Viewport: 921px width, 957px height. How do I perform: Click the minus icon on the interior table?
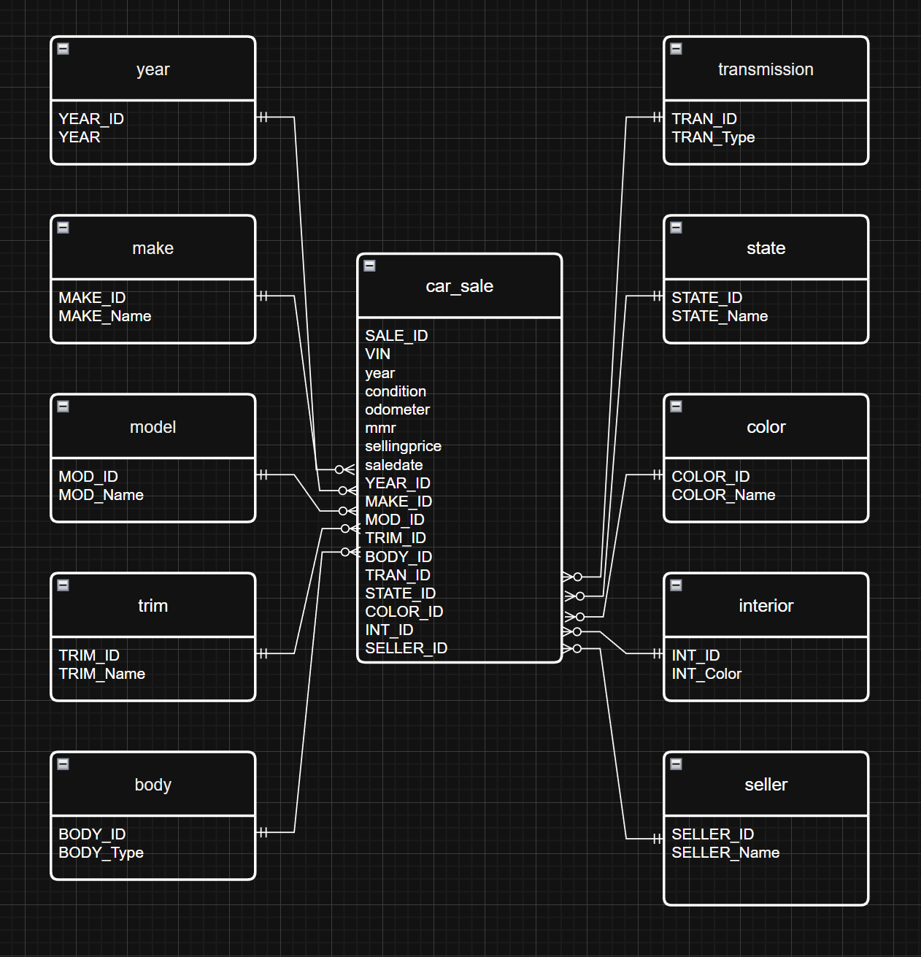pyautogui.click(x=677, y=585)
